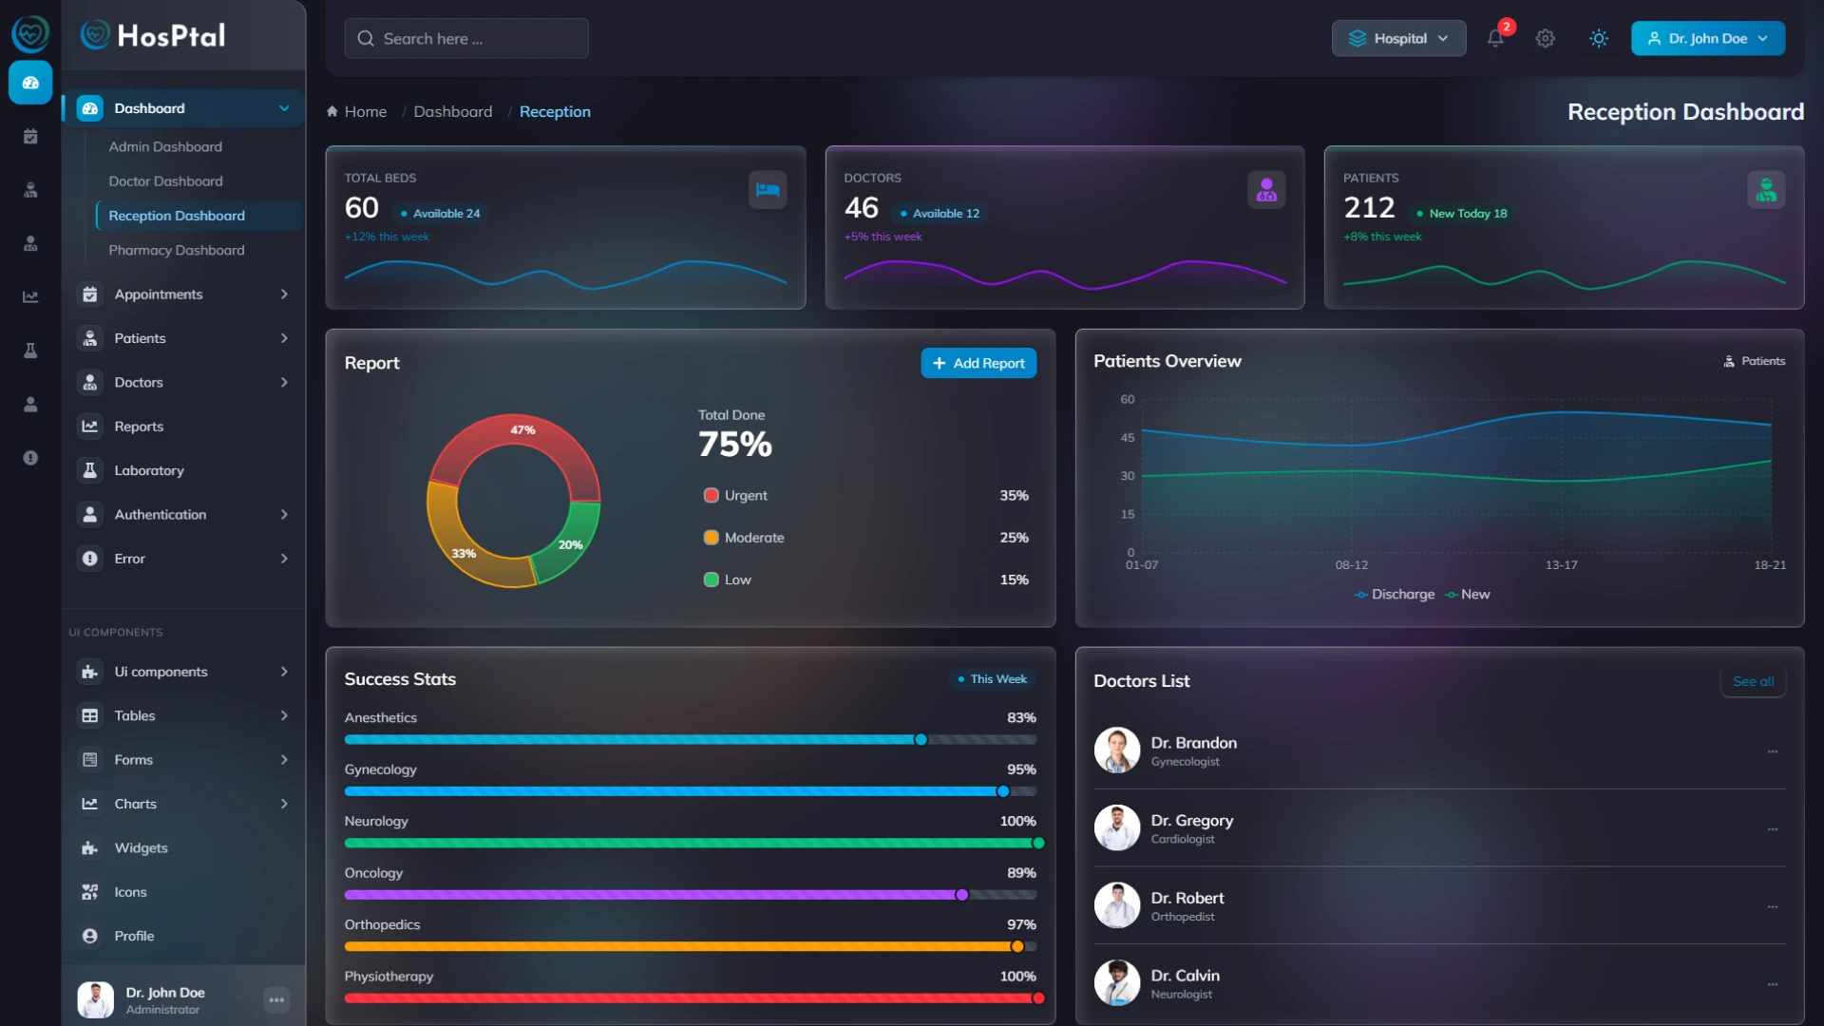Click the chart line icon in mini sidebar

coord(30,297)
